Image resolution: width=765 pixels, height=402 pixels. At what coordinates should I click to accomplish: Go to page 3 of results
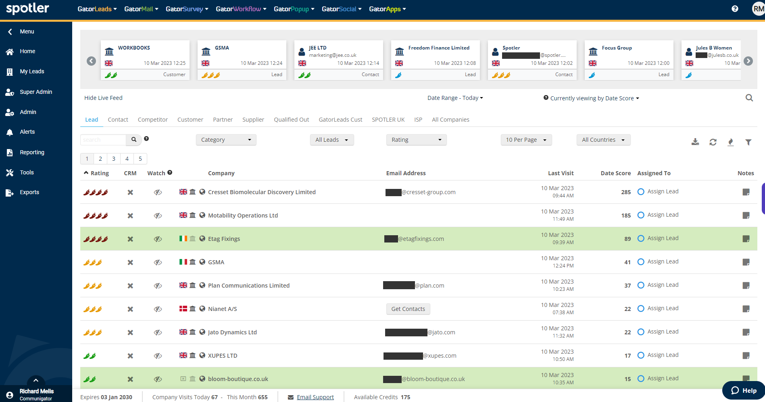tap(114, 159)
